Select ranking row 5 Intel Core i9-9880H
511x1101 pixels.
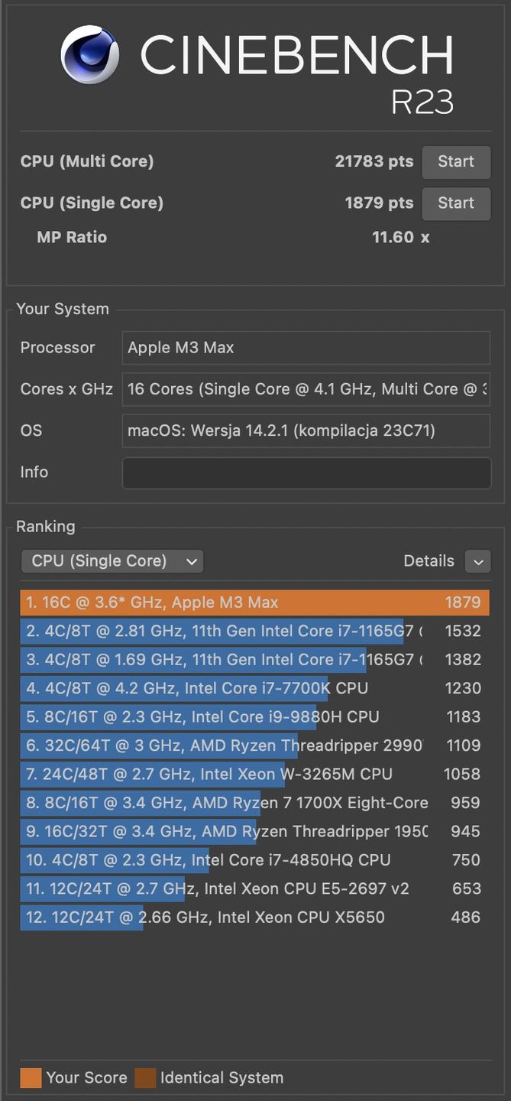(254, 716)
